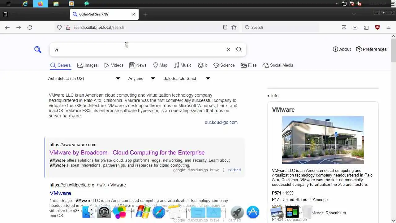Screen dimensions: 396x223
Task: Open Preferences settings link
Action: (371, 49)
